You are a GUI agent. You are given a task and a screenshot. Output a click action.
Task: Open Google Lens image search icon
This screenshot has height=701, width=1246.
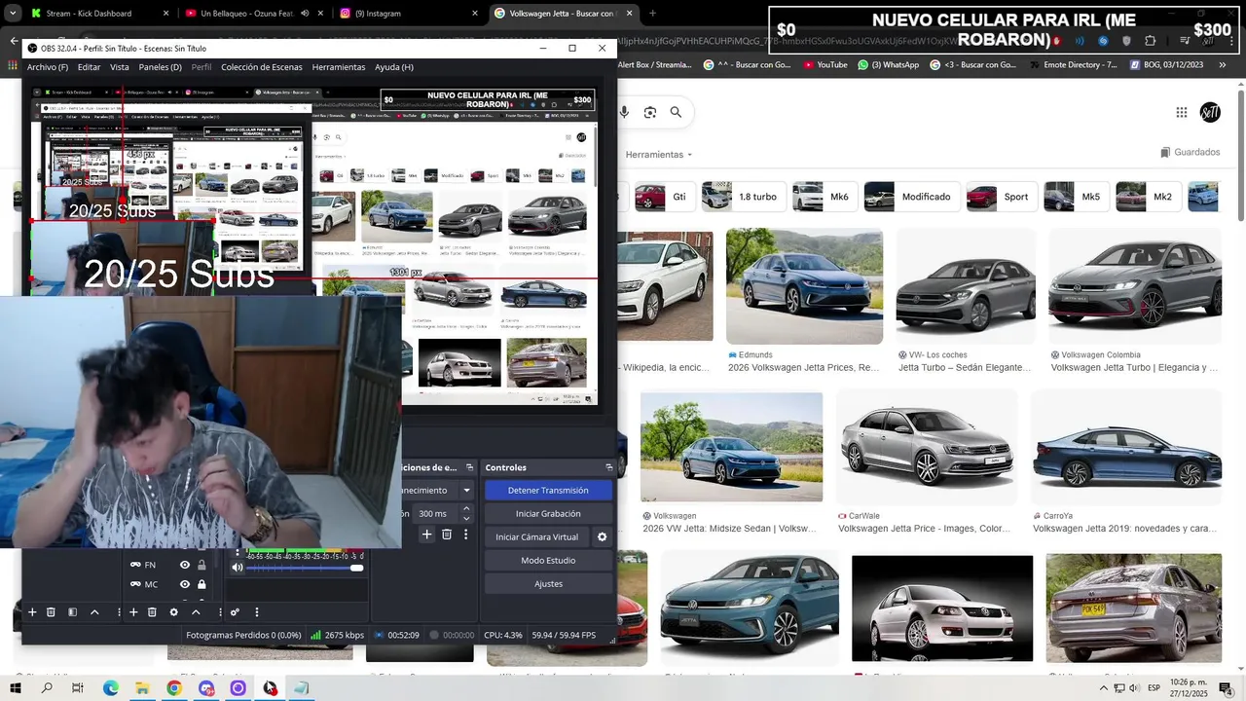point(649,113)
